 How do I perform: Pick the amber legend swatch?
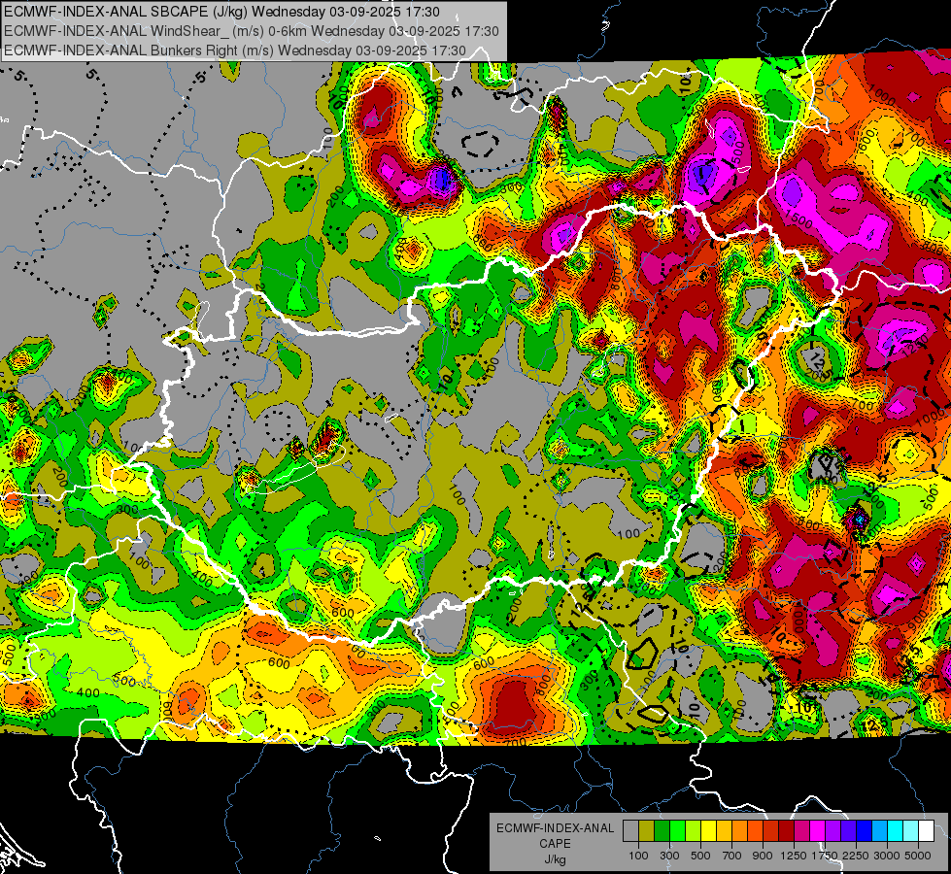724,831
